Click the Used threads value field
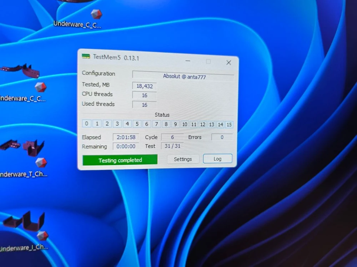The height and width of the screenshot is (267, 357). point(145,105)
